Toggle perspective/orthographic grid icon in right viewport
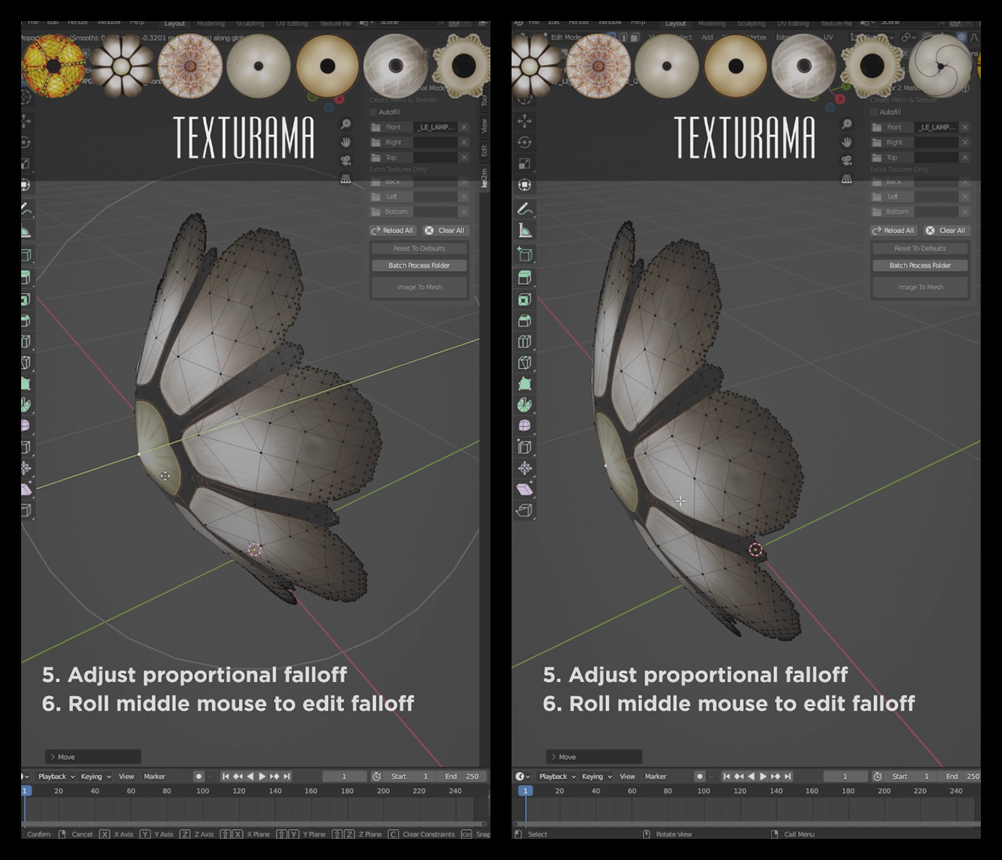This screenshot has height=860, width=1002. [847, 179]
